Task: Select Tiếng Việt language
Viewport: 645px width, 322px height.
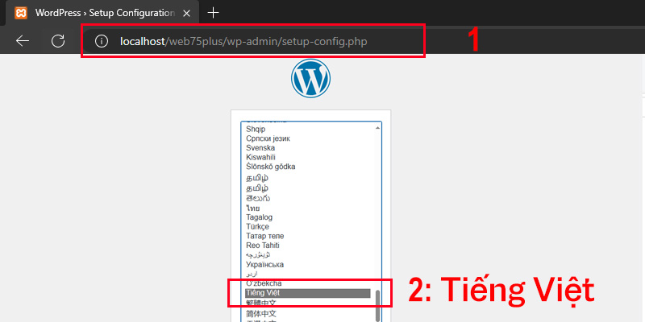Action: [x=308, y=293]
